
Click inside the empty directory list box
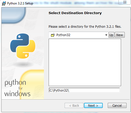(85, 62)
